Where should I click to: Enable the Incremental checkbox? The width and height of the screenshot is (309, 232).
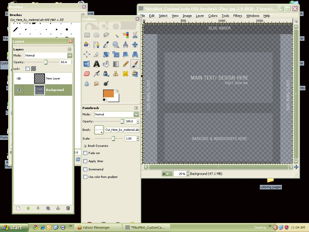(85, 169)
